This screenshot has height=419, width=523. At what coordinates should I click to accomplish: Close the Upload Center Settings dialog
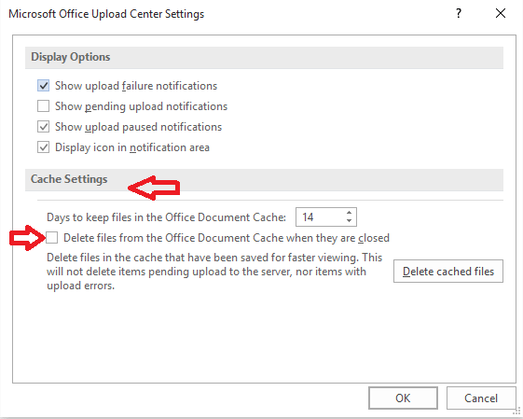(501, 13)
